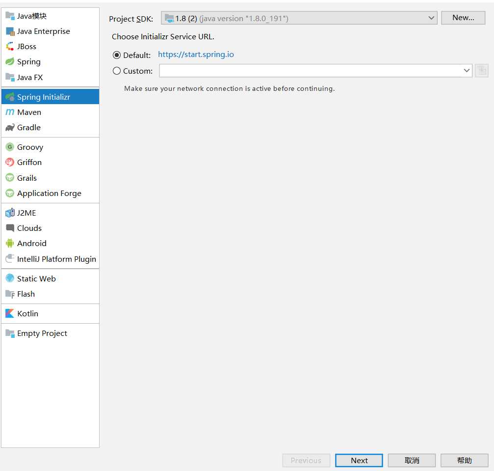Click the Spring Initializr icon
The image size is (494, 471).
[x=10, y=97]
